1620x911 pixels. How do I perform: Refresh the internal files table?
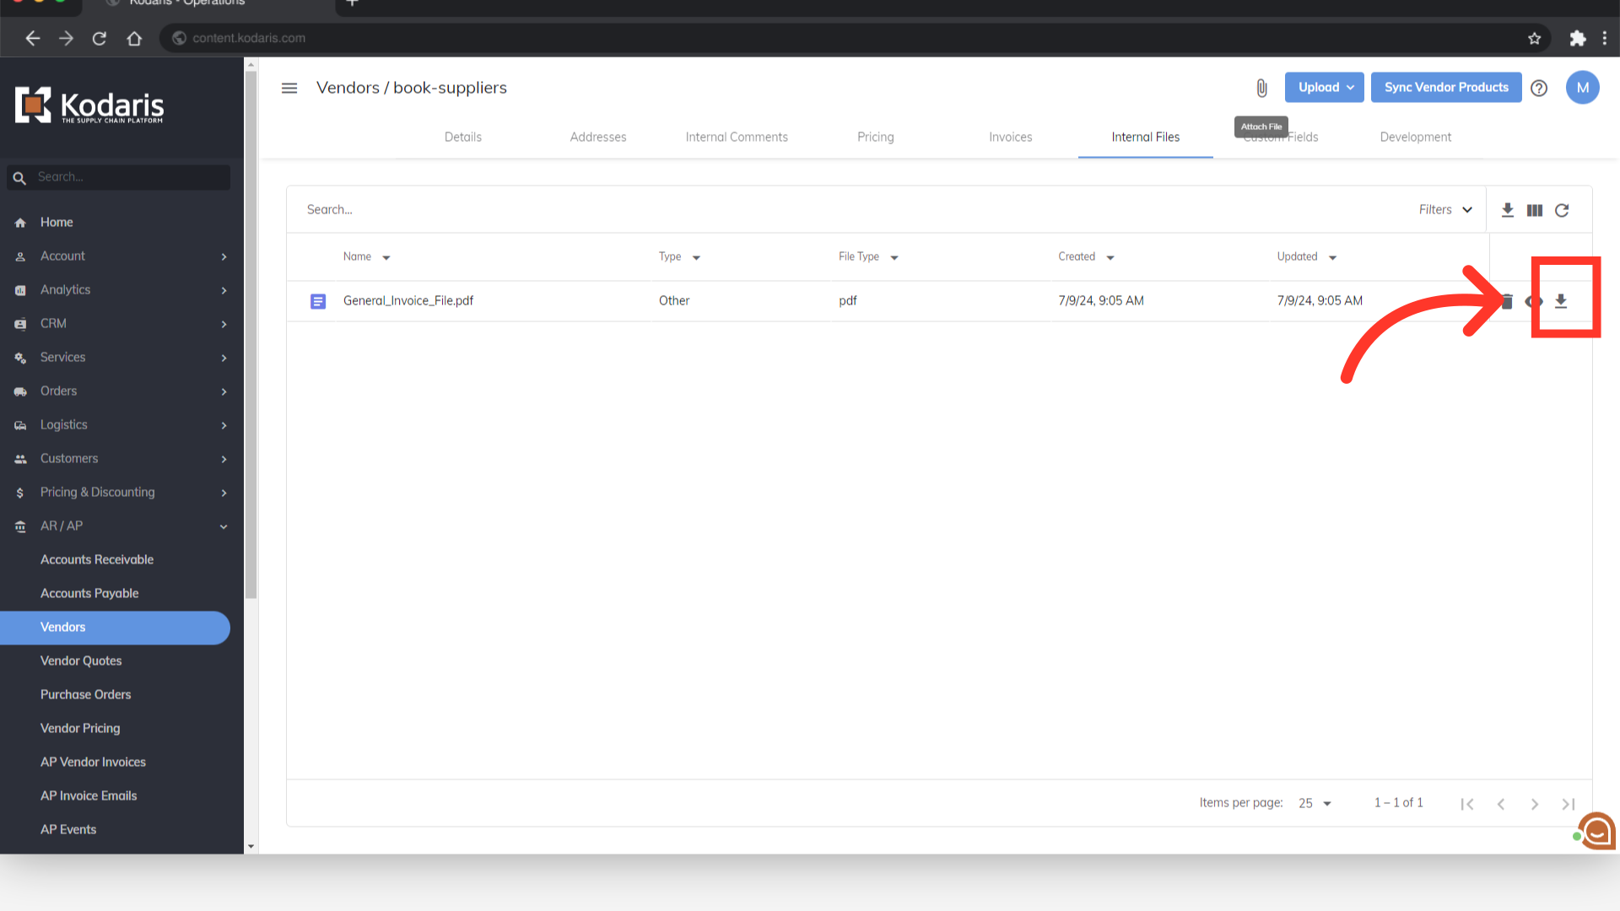1562,210
